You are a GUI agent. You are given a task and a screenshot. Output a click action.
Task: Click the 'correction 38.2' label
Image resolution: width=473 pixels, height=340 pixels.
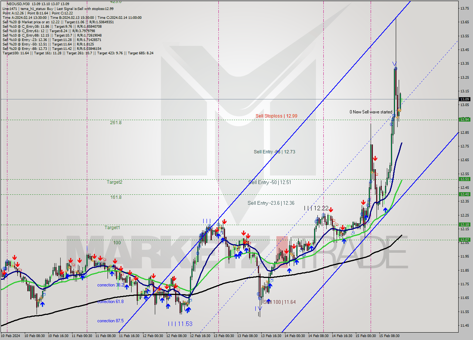pos(110,285)
